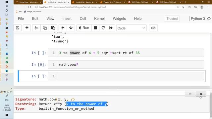Switch to the Home Page browser tab
The image size is (212, 119).
pos(29,2)
